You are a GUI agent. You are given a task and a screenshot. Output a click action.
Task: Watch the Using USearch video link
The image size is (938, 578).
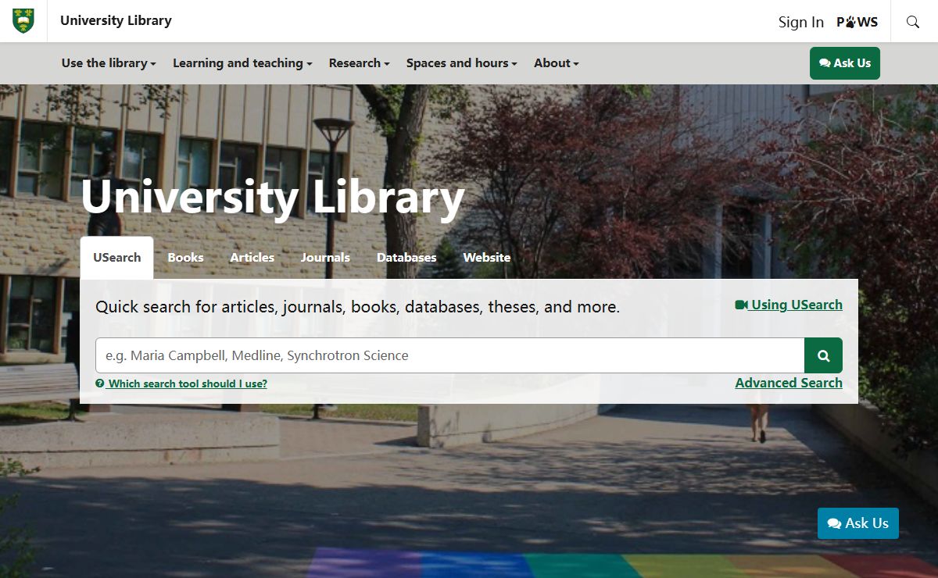point(789,305)
